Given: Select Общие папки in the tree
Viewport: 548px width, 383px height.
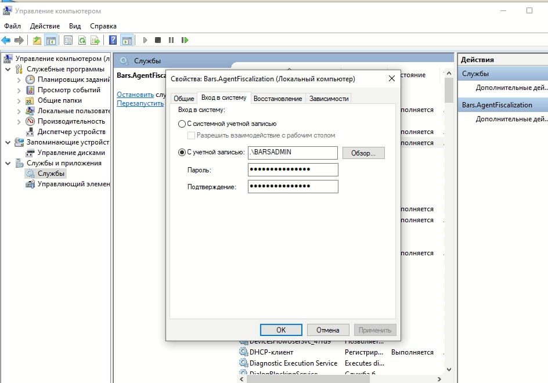Looking at the screenshot, I should 60,100.
